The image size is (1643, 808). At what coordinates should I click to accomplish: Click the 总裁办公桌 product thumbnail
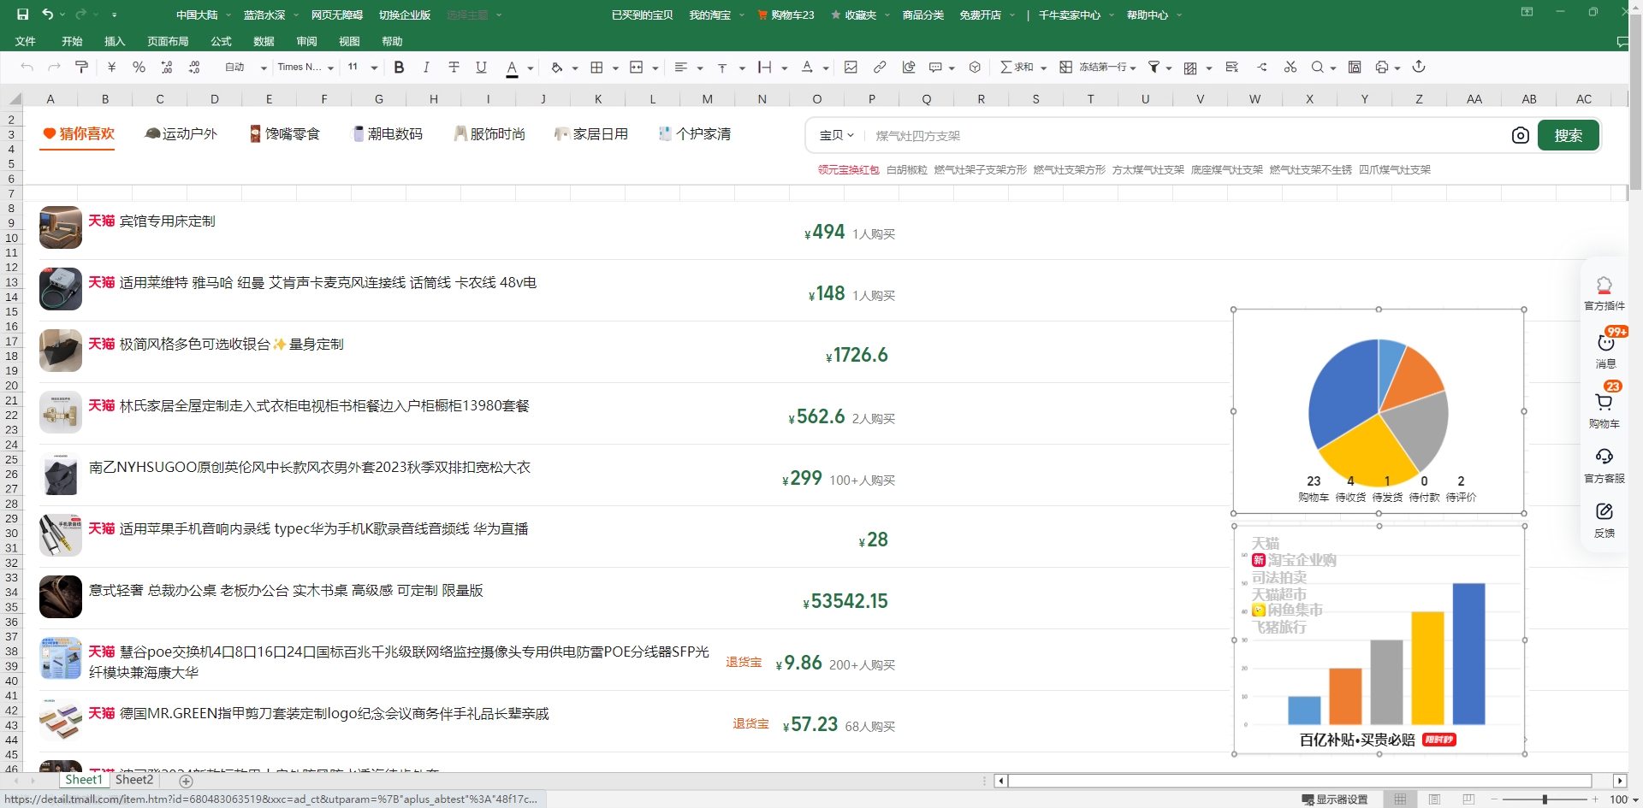click(61, 597)
